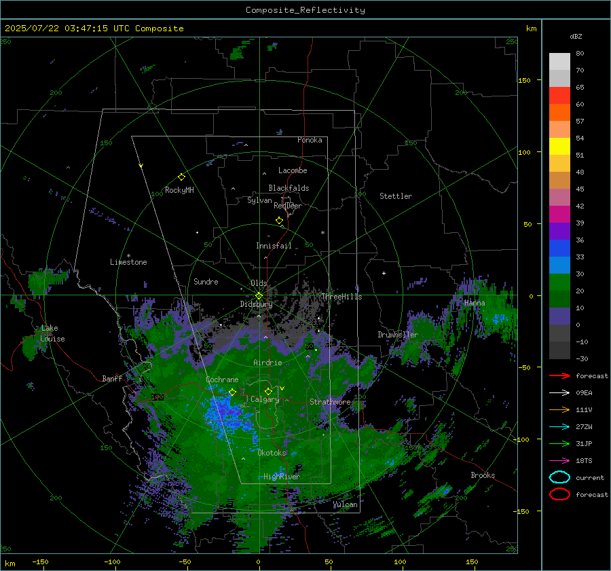Click the Innisfail town label

[x=274, y=246]
